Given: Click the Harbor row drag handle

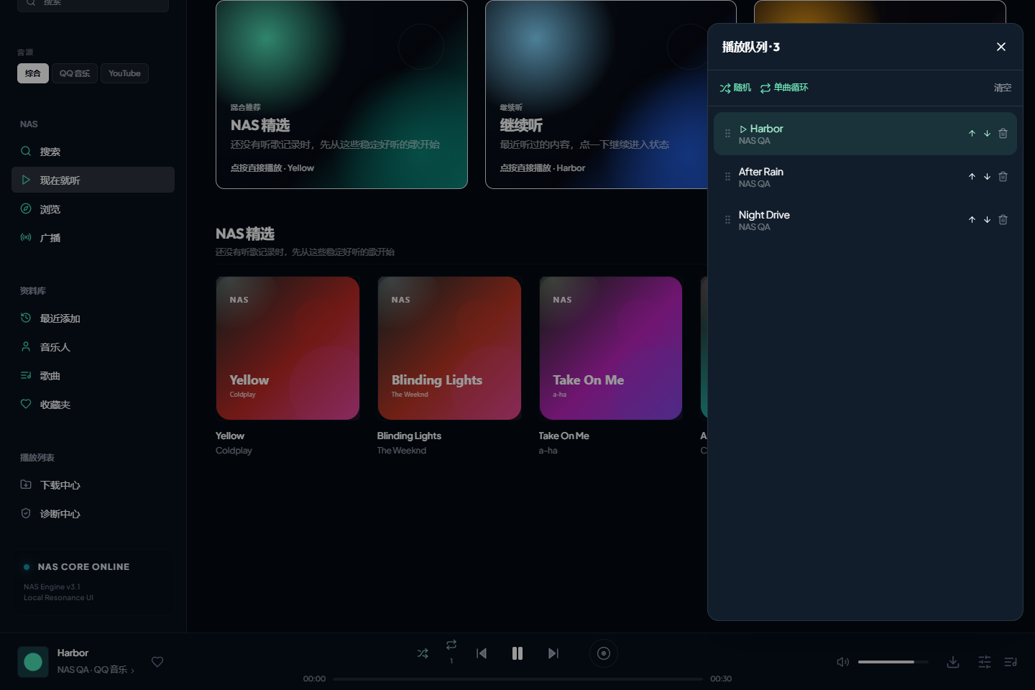Looking at the screenshot, I should (x=727, y=134).
